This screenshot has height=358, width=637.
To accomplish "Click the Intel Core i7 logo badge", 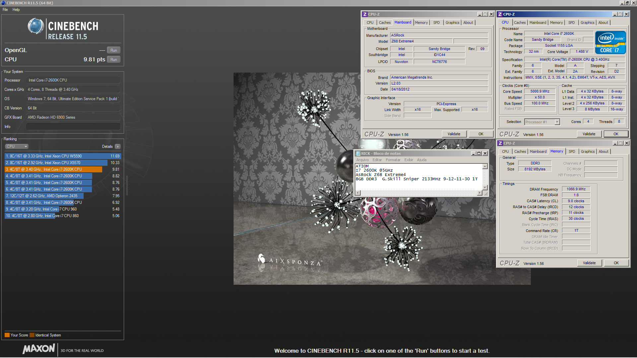I will [x=610, y=42].
